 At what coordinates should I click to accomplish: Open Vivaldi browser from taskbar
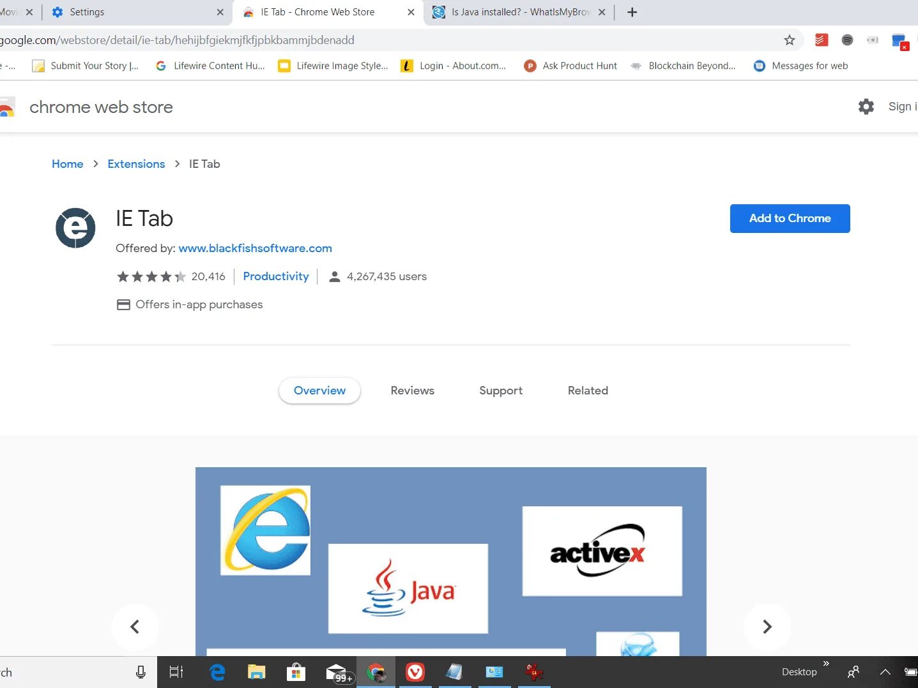click(415, 672)
